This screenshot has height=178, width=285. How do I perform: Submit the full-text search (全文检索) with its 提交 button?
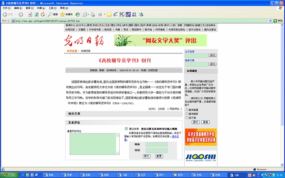coord(213,55)
